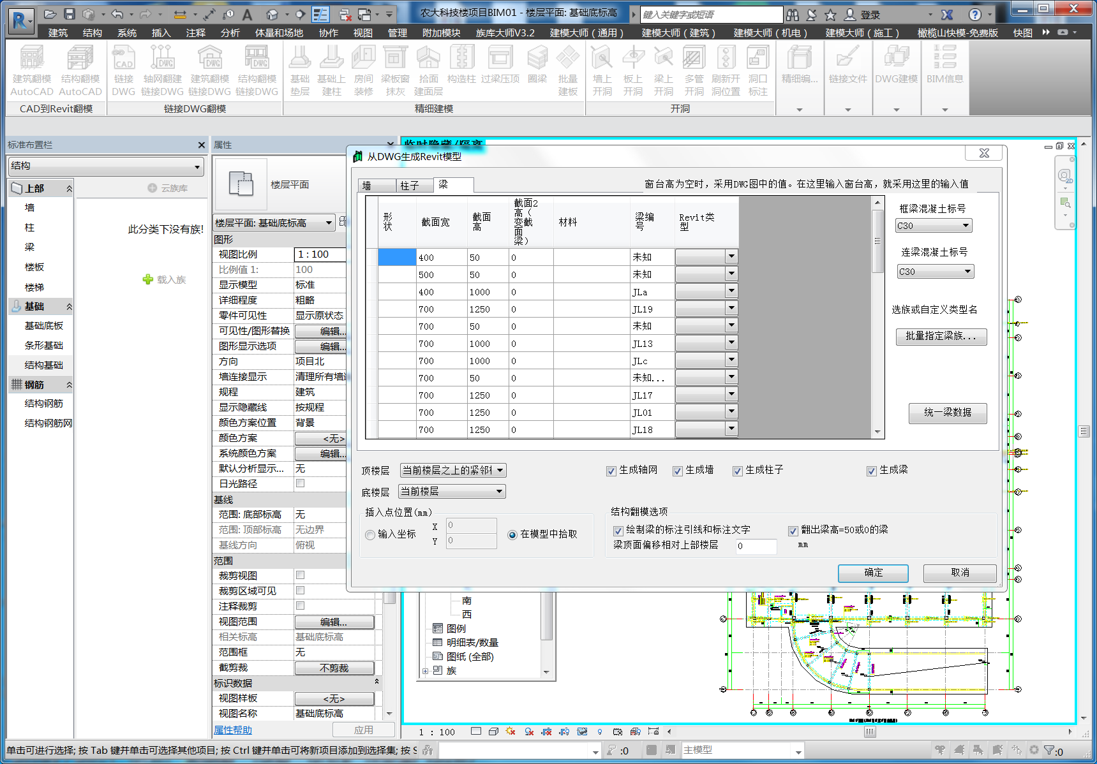Click the 属性帮助 link
This screenshot has width=1097, height=764.
[233, 730]
